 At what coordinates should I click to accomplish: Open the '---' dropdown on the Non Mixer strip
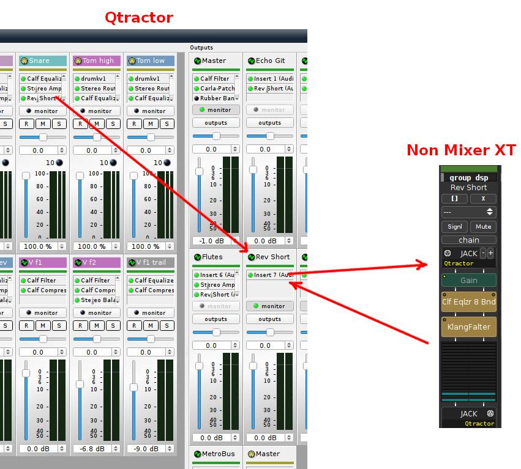tap(469, 212)
